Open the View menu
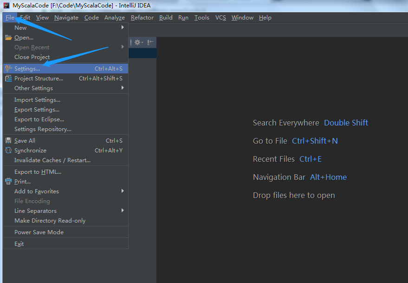 click(42, 18)
